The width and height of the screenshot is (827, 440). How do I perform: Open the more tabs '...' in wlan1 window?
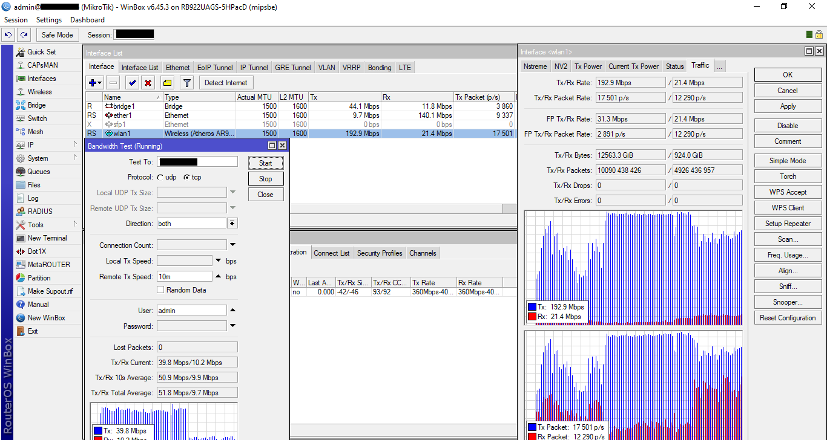(719, 66)
